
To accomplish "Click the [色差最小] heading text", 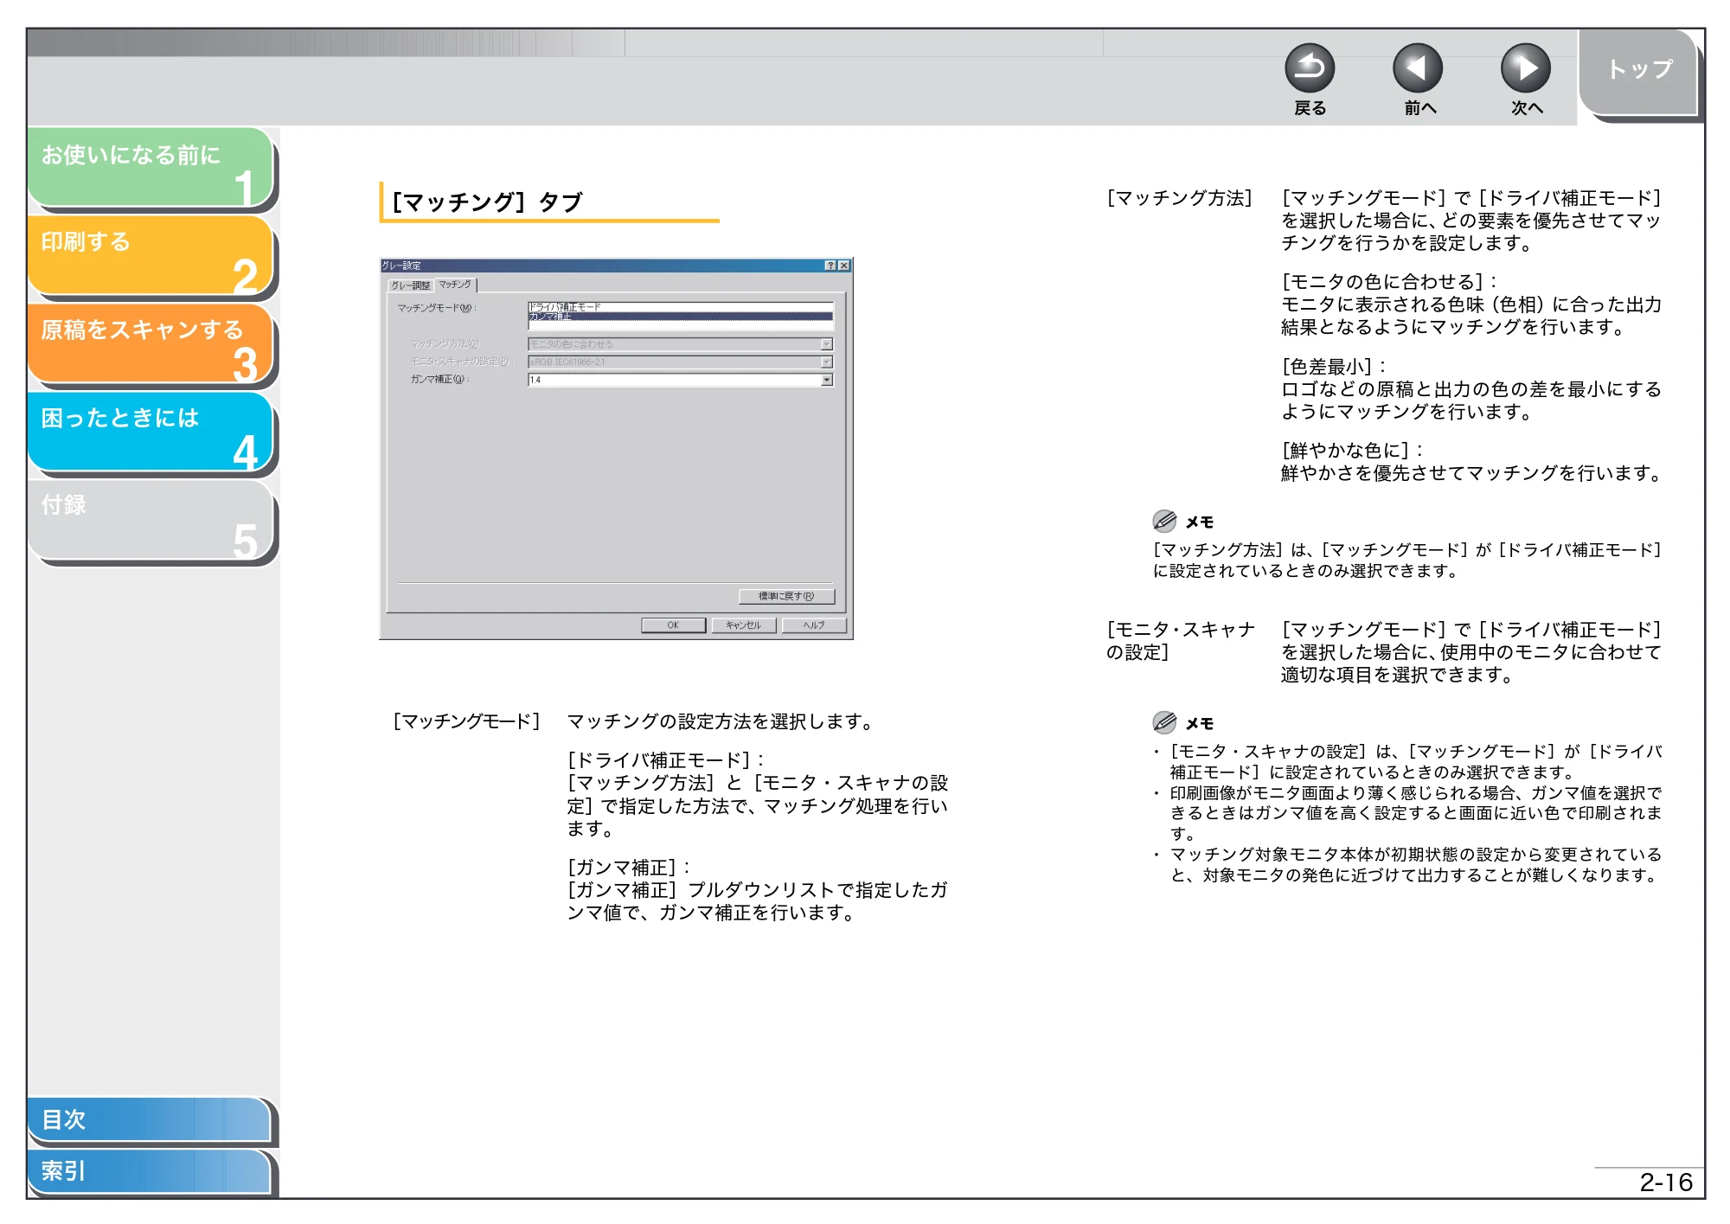I will click(1333, 367).
